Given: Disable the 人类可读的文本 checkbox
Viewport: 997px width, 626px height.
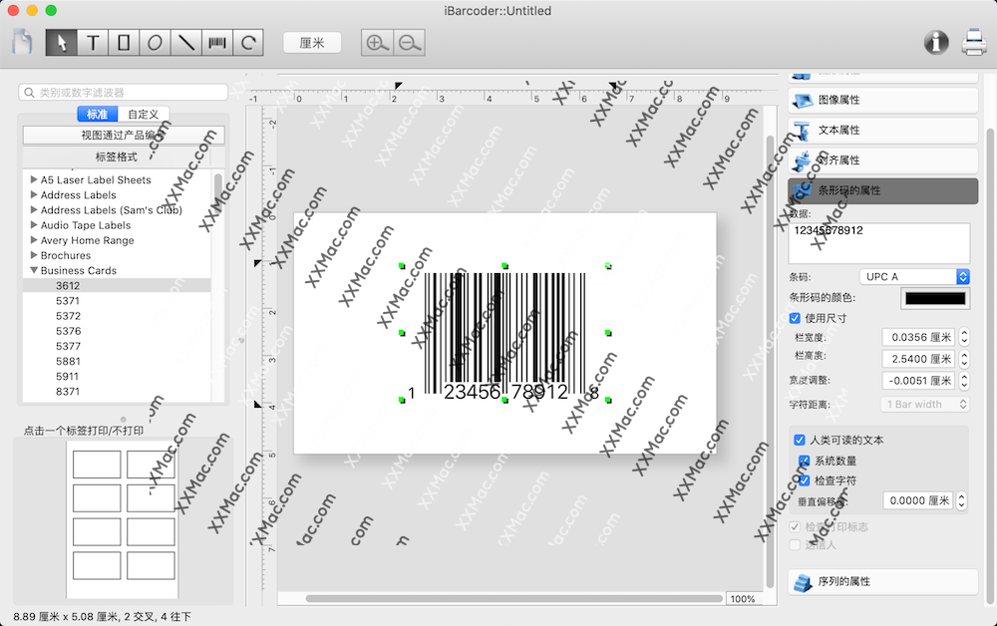Looking at the screenshot, I should (800, 440).
